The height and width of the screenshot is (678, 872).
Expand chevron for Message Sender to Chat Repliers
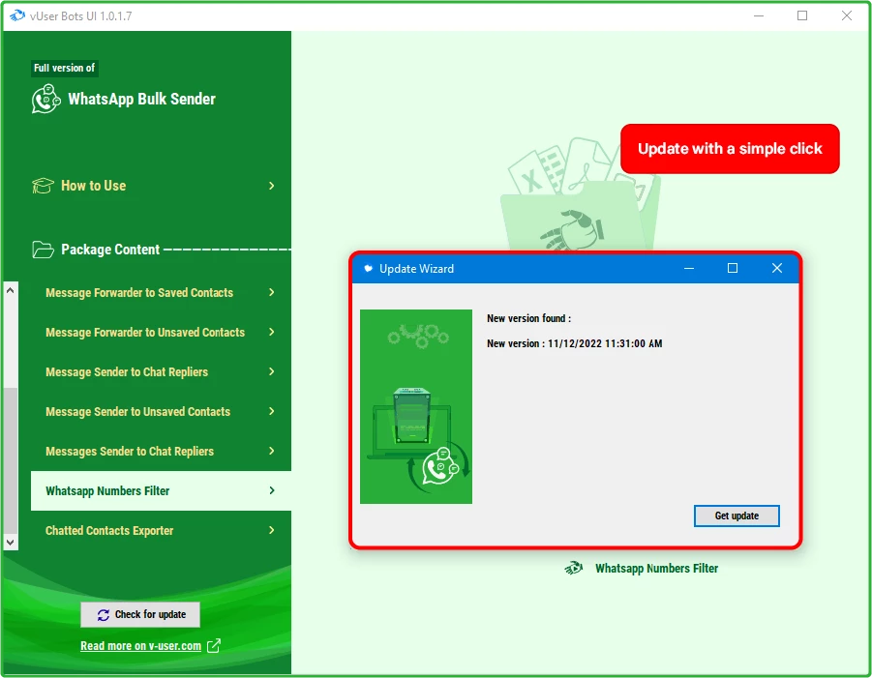coord(271,371)
